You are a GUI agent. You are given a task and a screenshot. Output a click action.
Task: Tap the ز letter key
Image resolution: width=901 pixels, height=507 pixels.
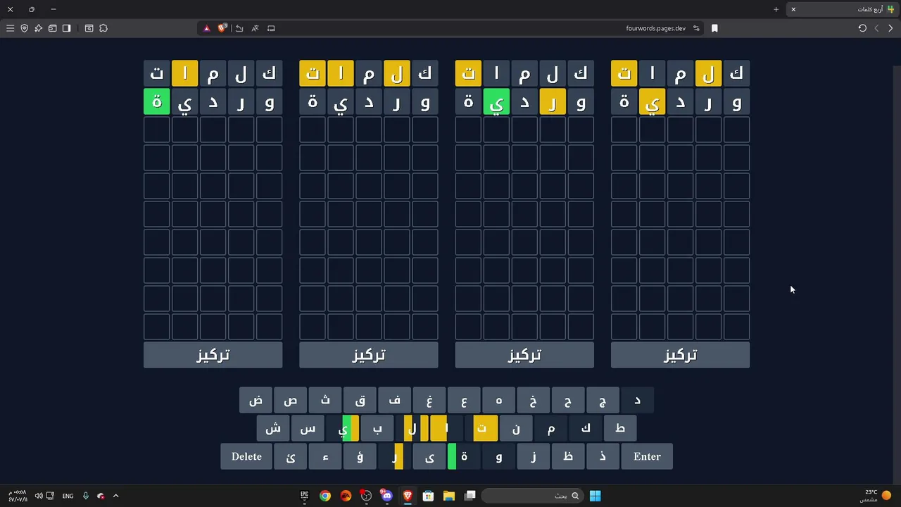[x=534, y=456]
